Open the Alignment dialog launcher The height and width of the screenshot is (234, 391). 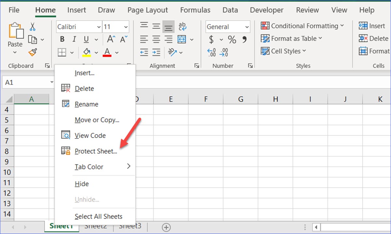[x=196, y=65]
